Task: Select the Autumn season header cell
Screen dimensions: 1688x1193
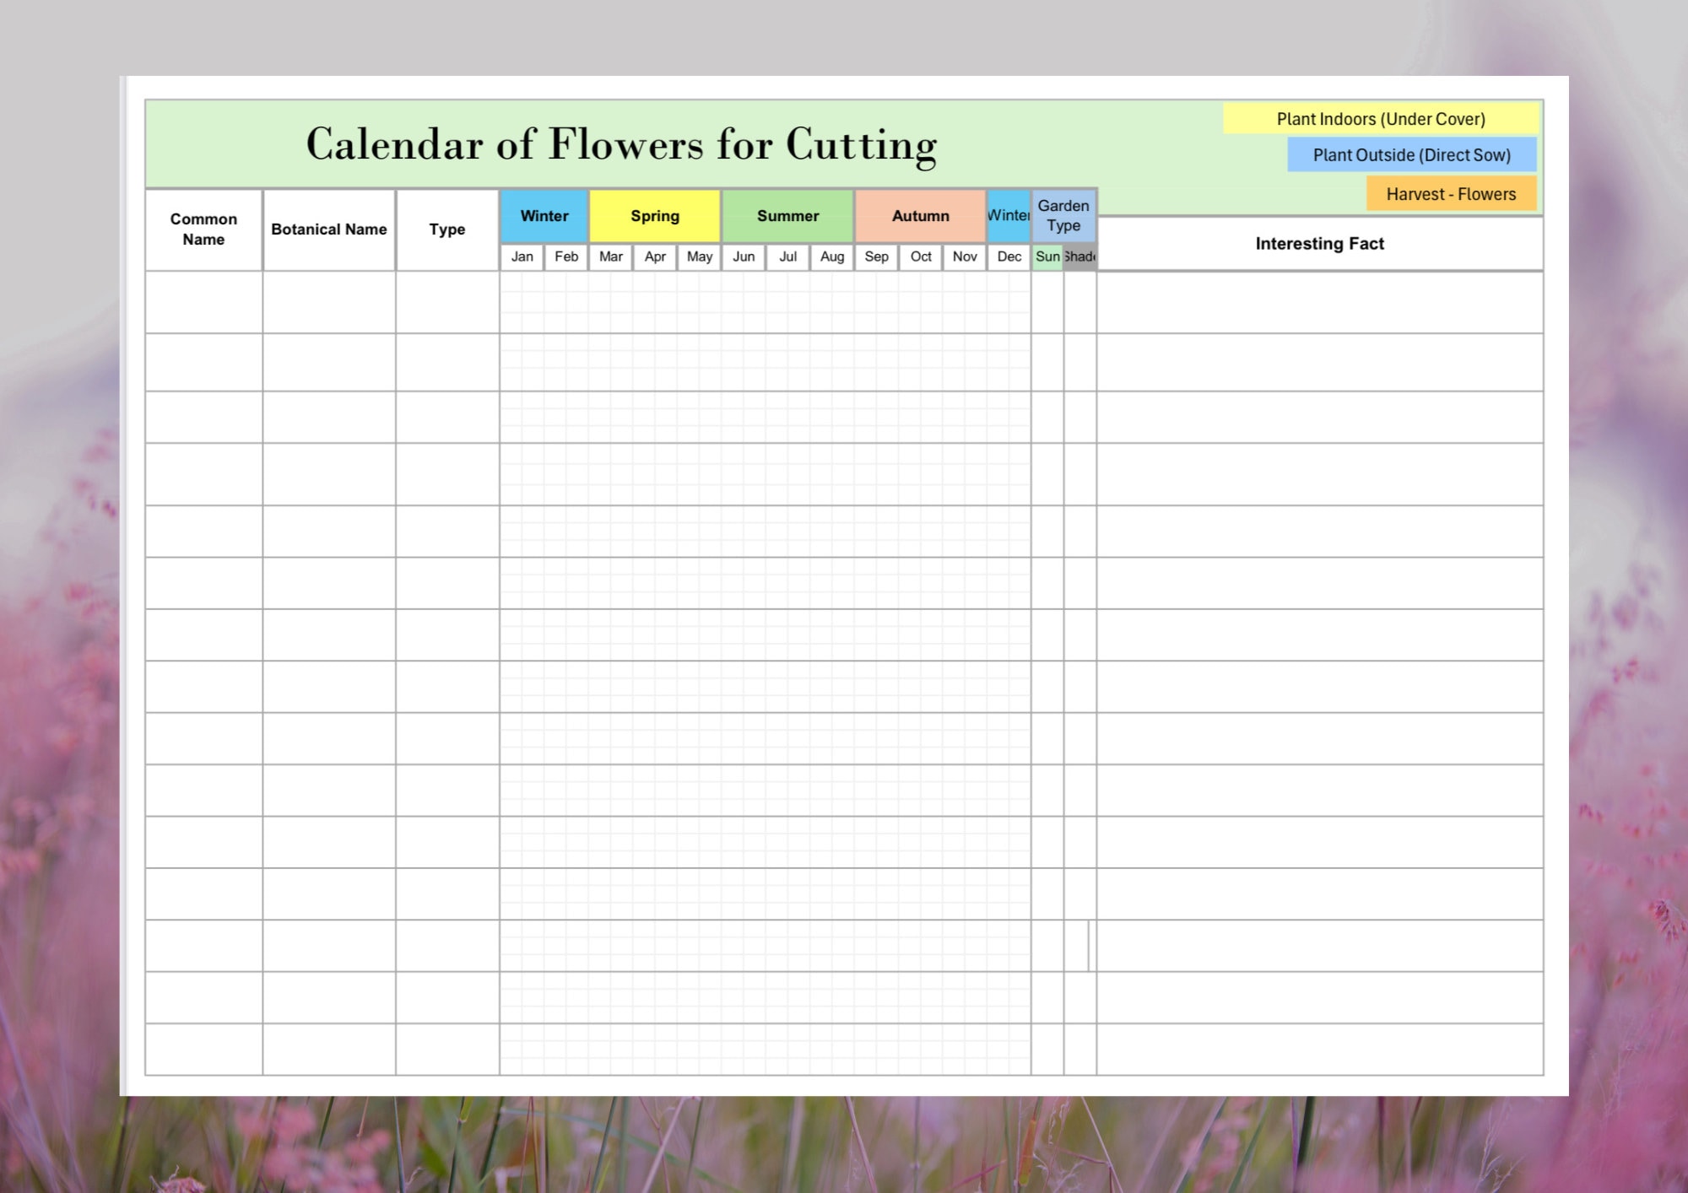Action: pyautogui.click(x=920, y=216)
